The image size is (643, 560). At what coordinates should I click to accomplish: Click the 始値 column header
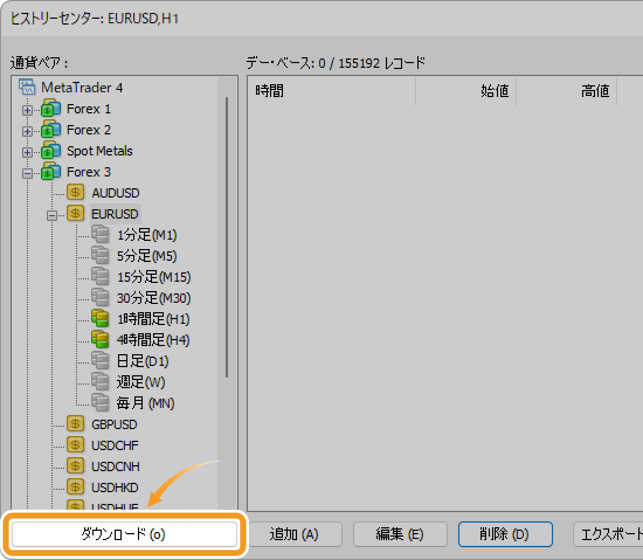click(466, 91)
